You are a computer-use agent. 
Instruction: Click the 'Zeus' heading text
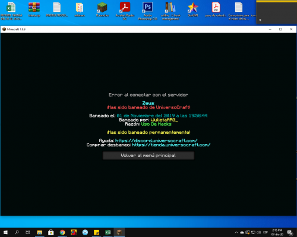coord(148,103)
